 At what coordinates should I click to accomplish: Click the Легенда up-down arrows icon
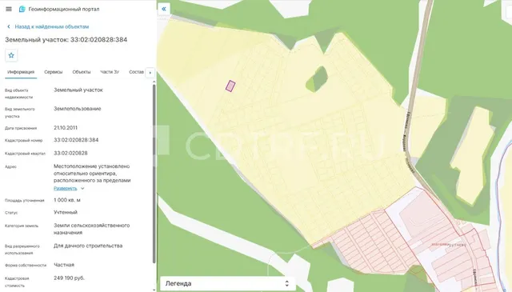pos(286,283)
